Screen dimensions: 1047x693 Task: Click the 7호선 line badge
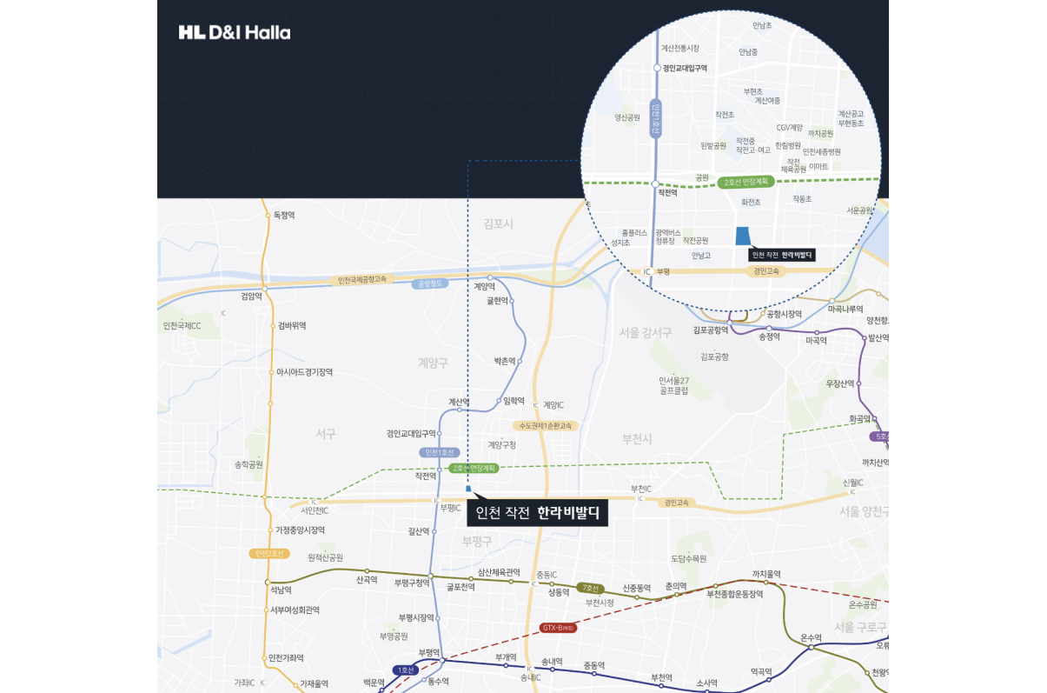click(x=592, y=589)
